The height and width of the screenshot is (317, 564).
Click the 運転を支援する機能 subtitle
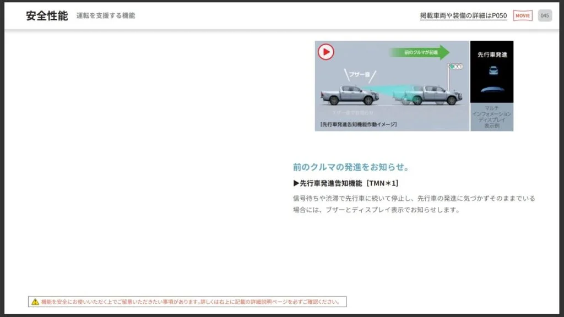105,15
